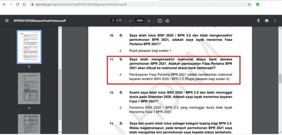Open the browser home page
The width and height of the screenshot is (282, 135).
(x=24, y=4)
